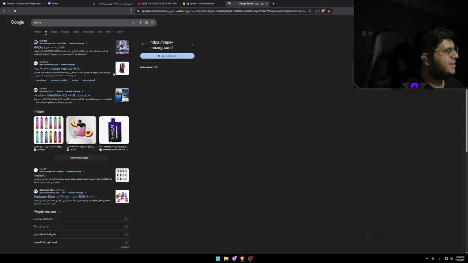The width and height of the screenshot is (468, 263).
Task: Expand Show more images
Action: pyautogui.click(x=81, y=158)
